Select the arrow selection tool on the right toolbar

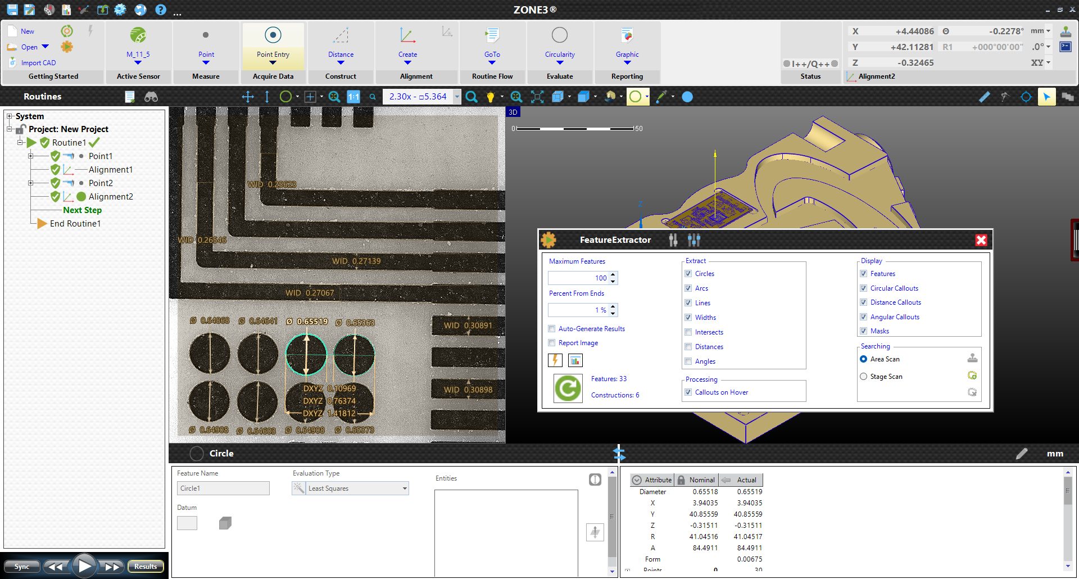coord(1046,97)
